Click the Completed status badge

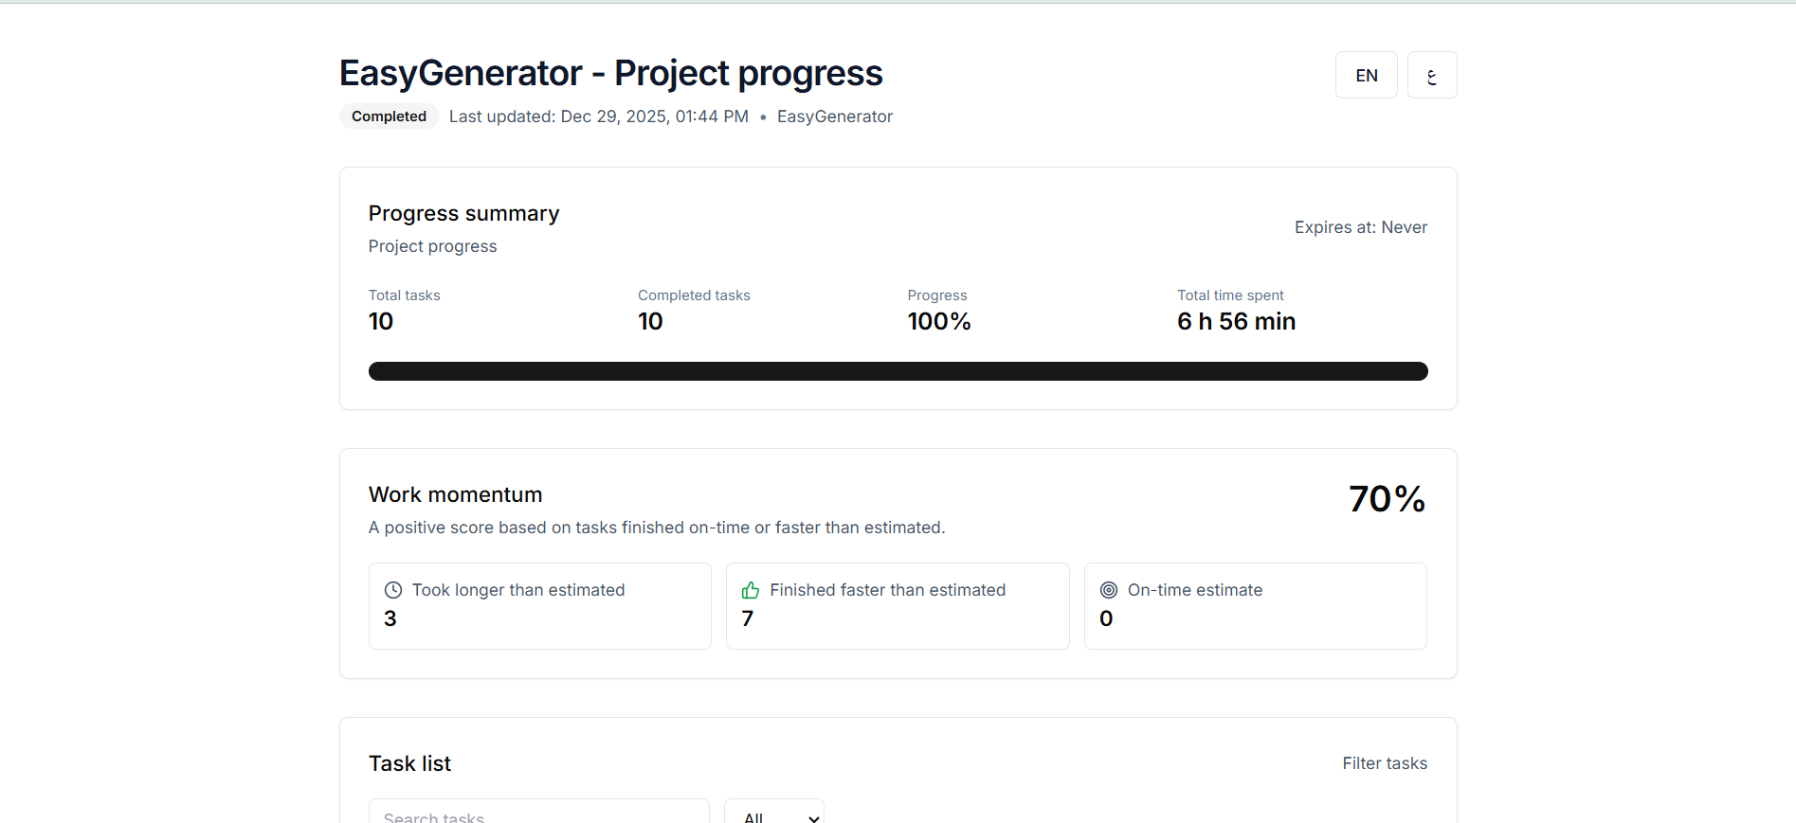click(389, 116)
